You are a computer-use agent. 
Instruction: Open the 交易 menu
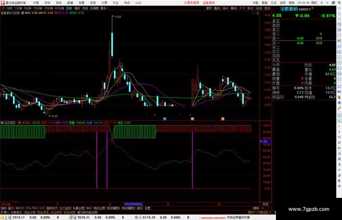point(104,3)
